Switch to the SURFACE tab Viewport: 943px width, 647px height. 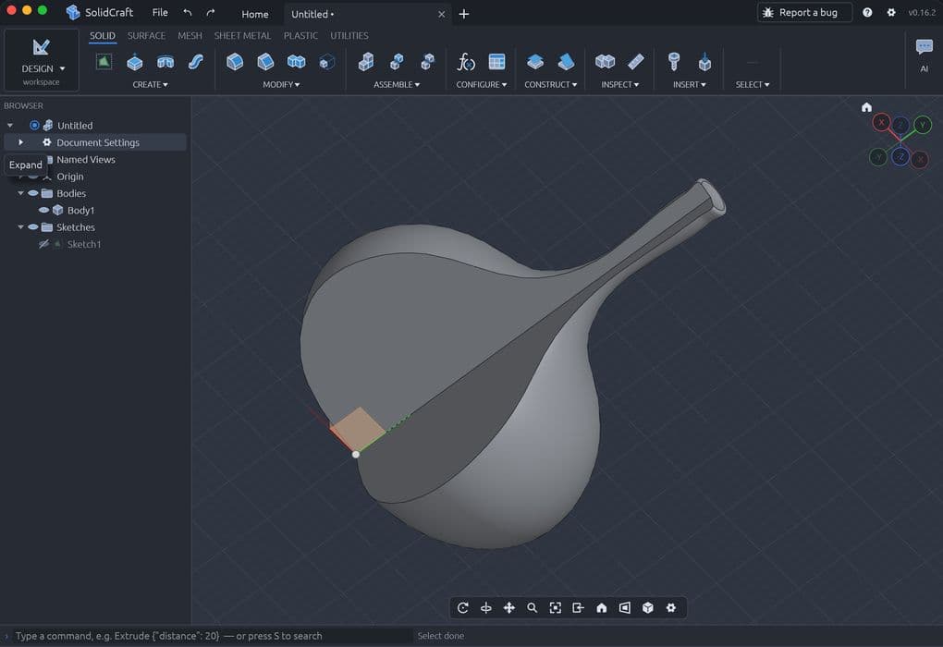[x=146, y=35]
